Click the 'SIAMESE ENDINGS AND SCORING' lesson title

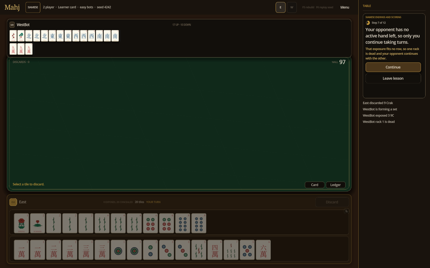[x=383, y=17]
